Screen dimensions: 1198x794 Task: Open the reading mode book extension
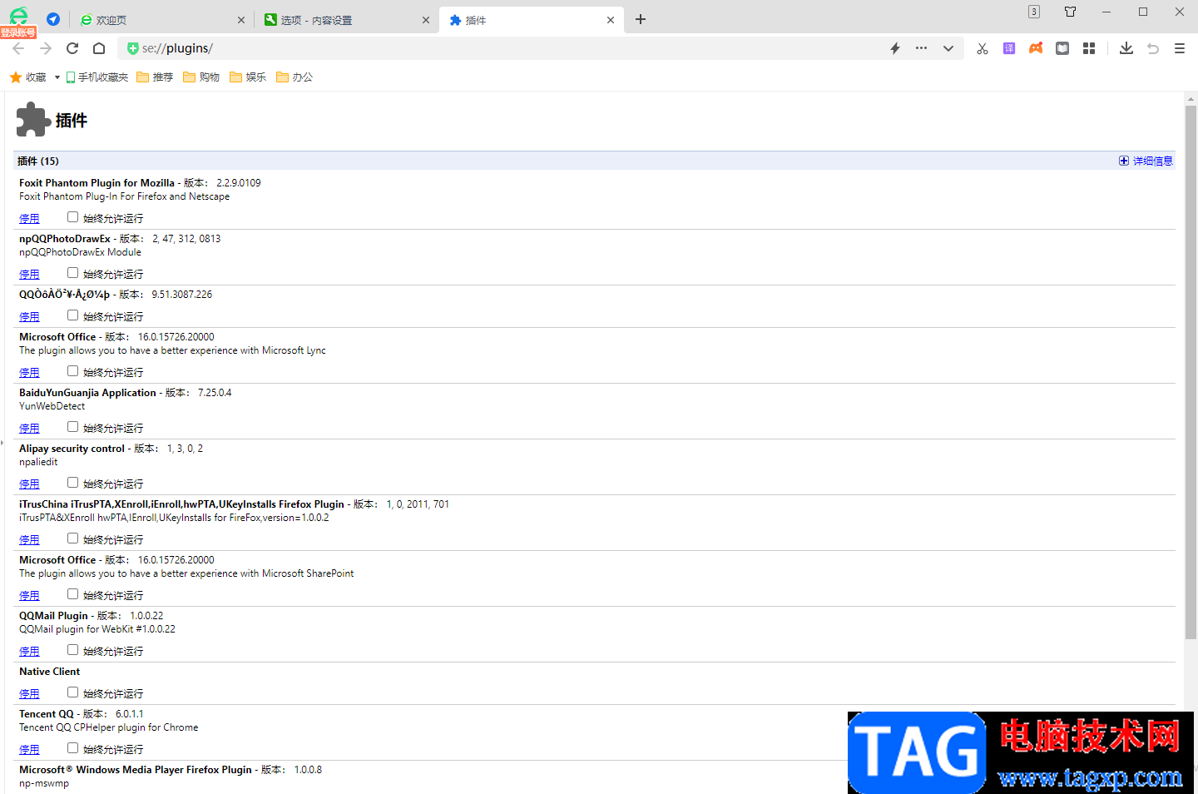(x=1062, y=48)
